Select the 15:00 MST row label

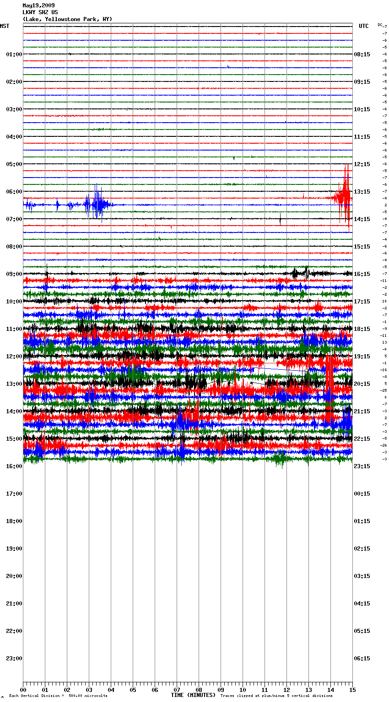(x=14, y=439)
